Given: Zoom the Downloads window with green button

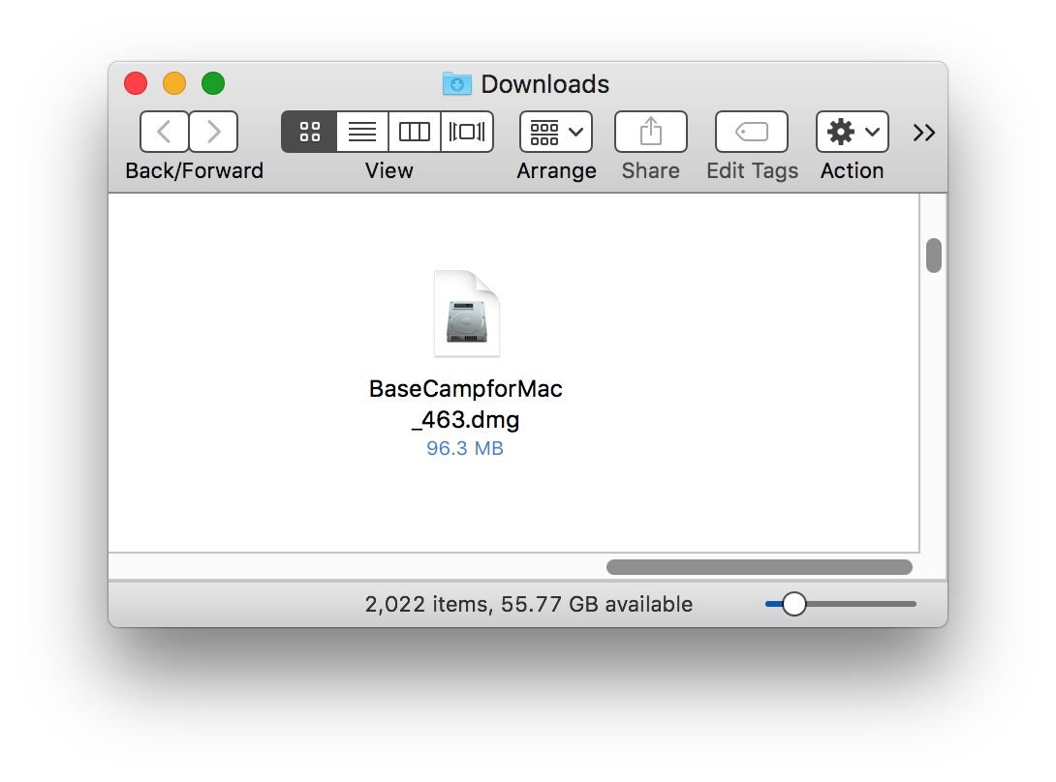Looking at the screenshot, I should [x=213, y=83].
